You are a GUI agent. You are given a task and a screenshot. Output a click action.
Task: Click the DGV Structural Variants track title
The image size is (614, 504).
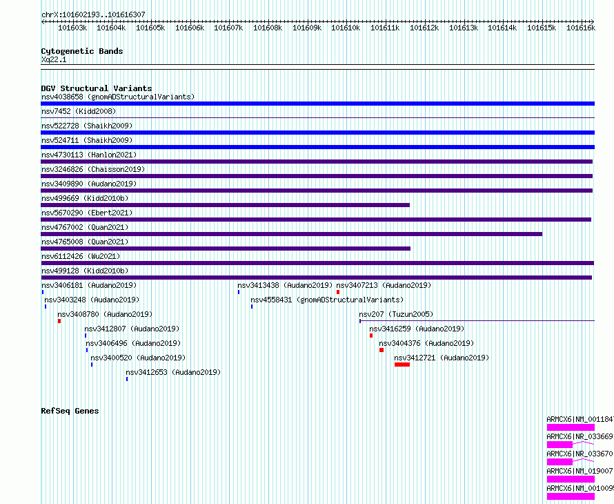[97, 88]
